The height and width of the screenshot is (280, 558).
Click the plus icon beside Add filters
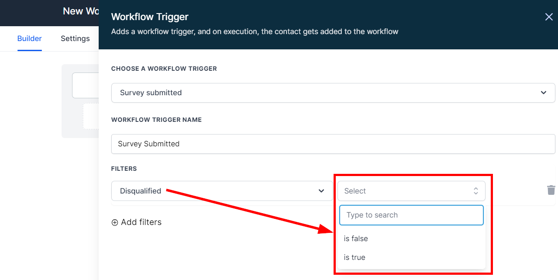[115, 222]
